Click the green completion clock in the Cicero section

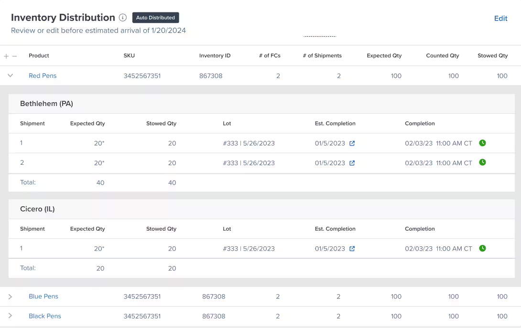482,248
